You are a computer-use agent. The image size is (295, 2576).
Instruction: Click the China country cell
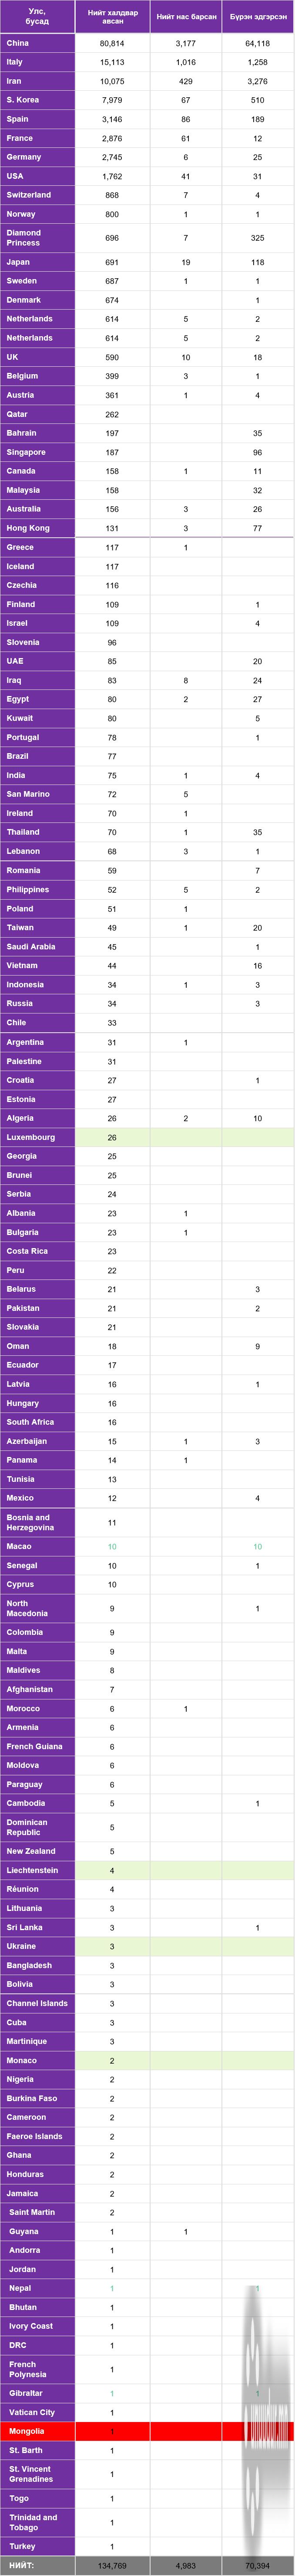pos(37,43)
